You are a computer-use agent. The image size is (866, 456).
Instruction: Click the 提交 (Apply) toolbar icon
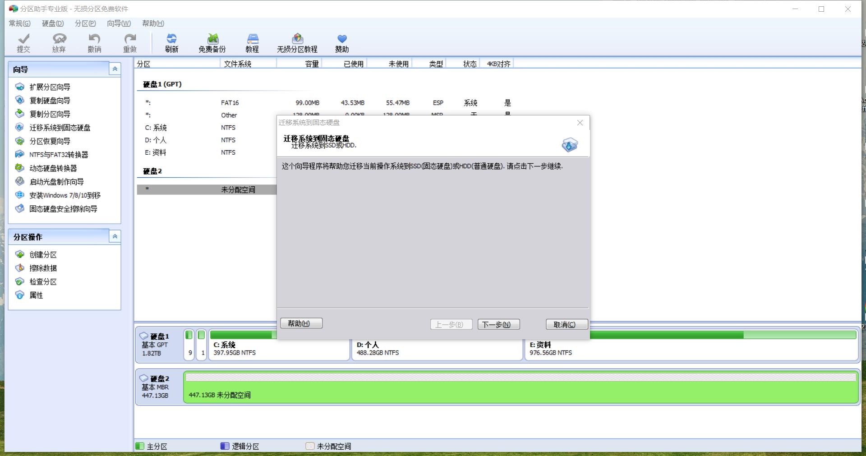click(23, 43)
